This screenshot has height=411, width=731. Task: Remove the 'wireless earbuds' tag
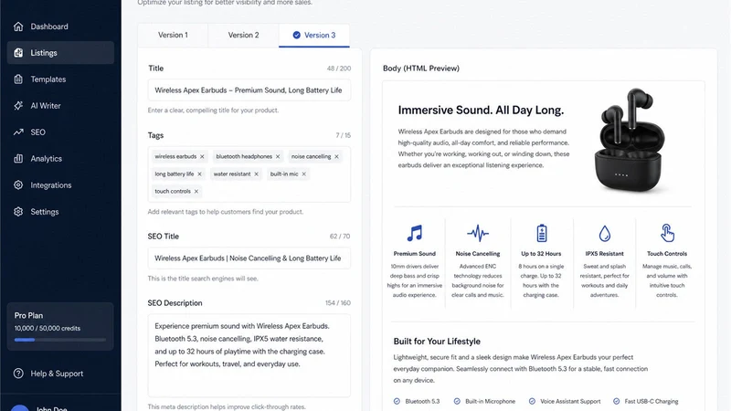[202, 156]
